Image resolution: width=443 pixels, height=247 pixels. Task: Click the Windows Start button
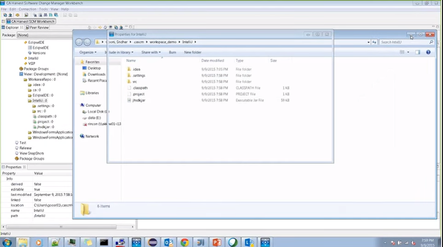pos(7,242)
